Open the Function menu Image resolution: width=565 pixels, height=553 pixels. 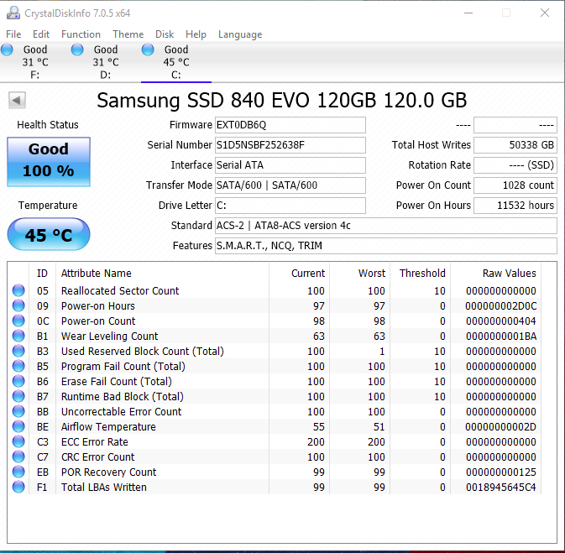pos(81,34)
